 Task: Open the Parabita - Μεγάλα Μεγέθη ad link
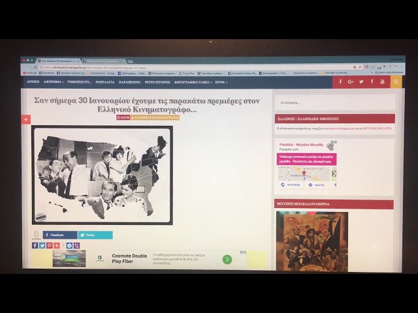point(301,145)
